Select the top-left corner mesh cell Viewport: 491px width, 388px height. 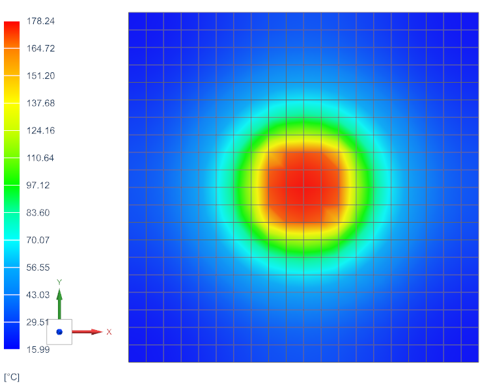[x=137, y=21]
